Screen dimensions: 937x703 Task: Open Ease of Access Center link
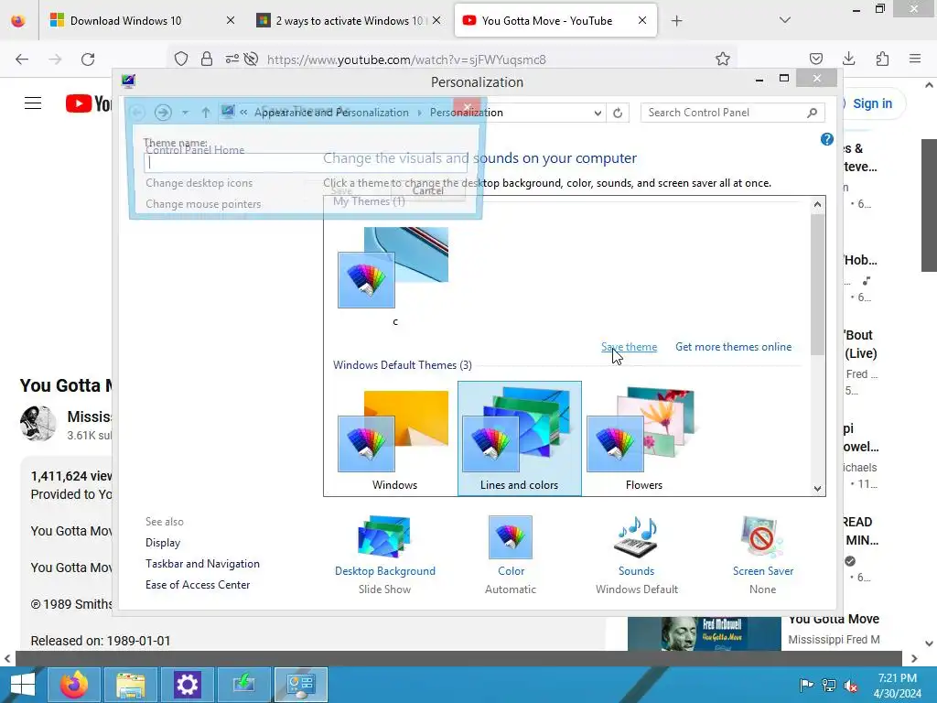click(x=198, y=585)
